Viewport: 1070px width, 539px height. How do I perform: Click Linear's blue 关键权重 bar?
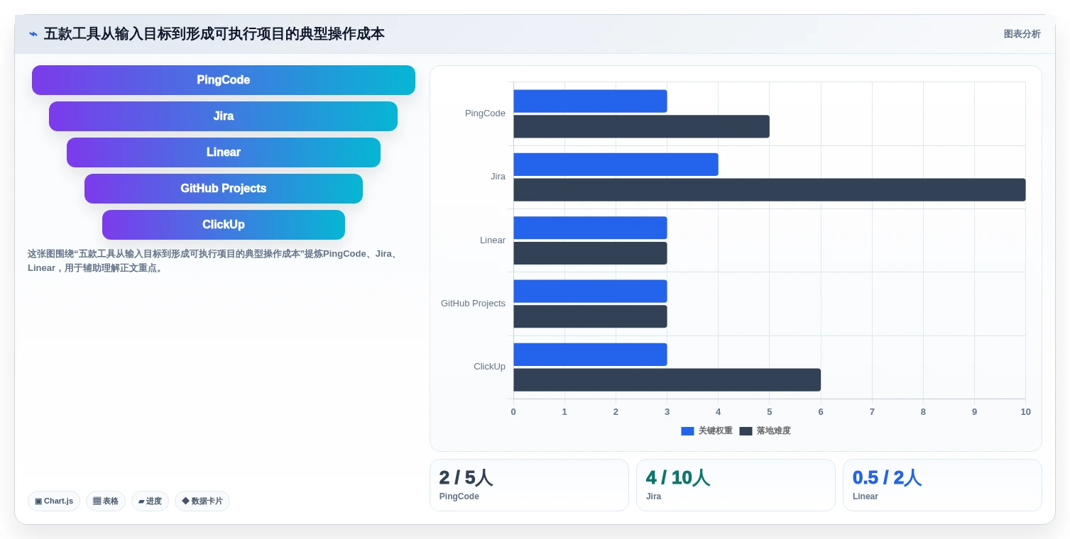590,228
